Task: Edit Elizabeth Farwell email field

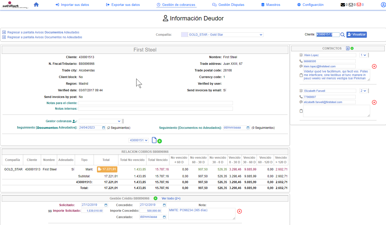Action: click(329, 102)
